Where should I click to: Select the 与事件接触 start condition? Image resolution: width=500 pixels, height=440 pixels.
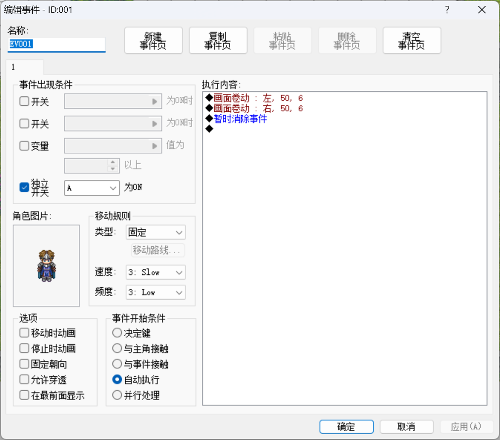tap(117, 364)
